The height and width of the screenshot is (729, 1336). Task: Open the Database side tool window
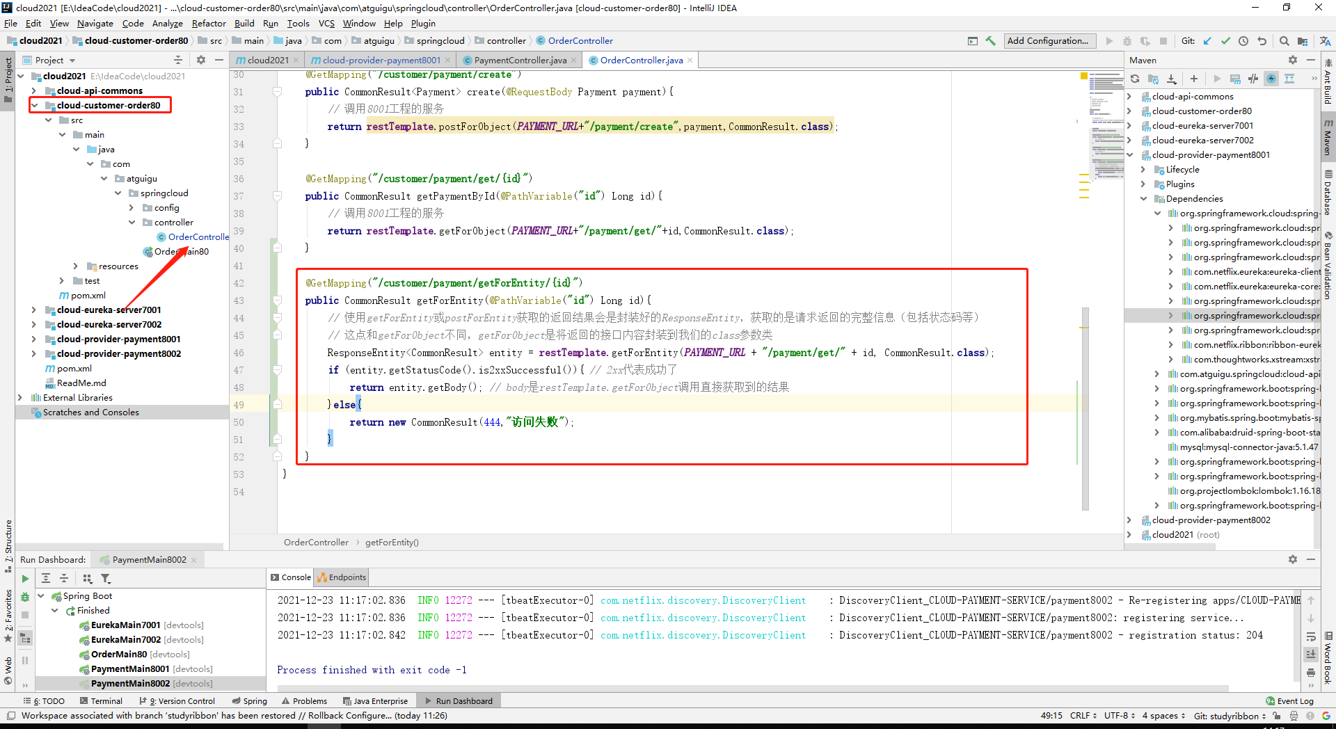(x=1328, y=193)
